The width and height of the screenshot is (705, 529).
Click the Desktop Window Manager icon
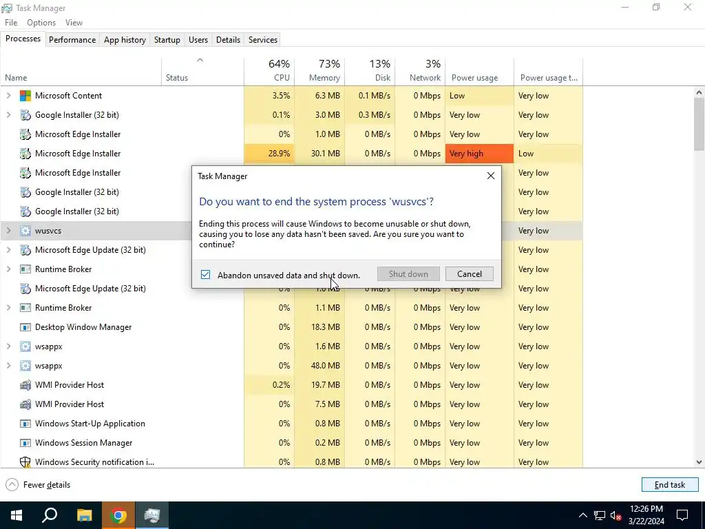[25, 327]
